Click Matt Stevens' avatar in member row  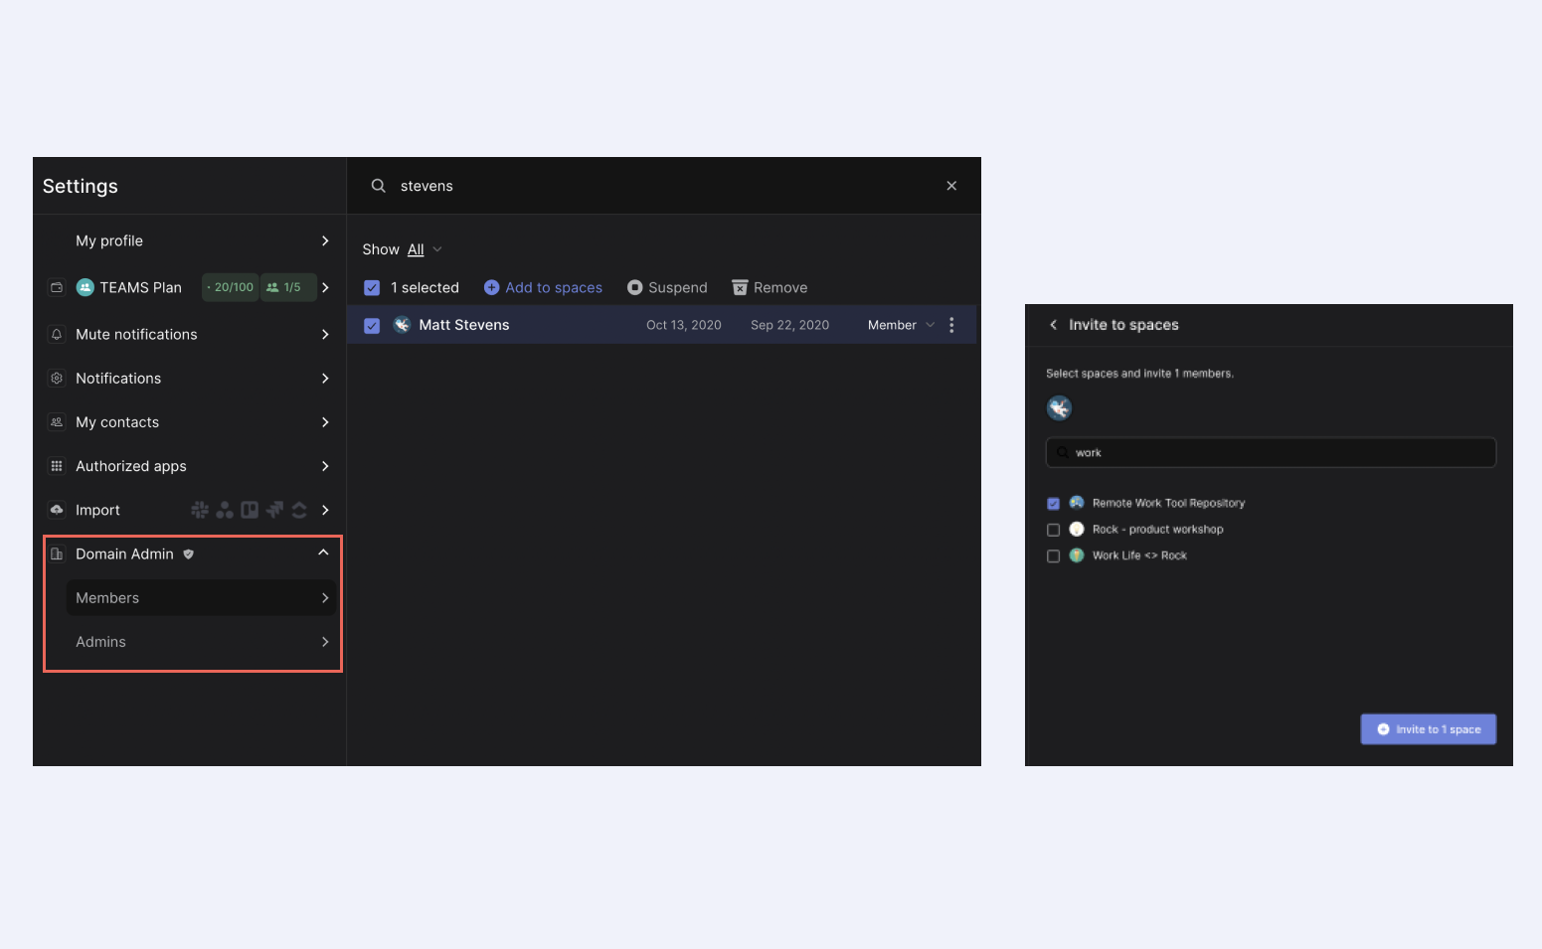click(402, 325)
